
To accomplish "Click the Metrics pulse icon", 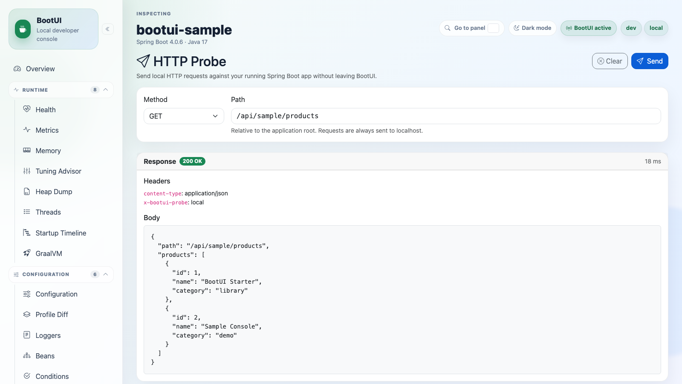I will (27, 130).
